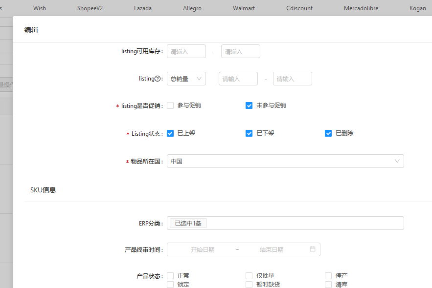Click the listing可用库存 maximum input
The image size is (432, 288).
pos(241,51)
